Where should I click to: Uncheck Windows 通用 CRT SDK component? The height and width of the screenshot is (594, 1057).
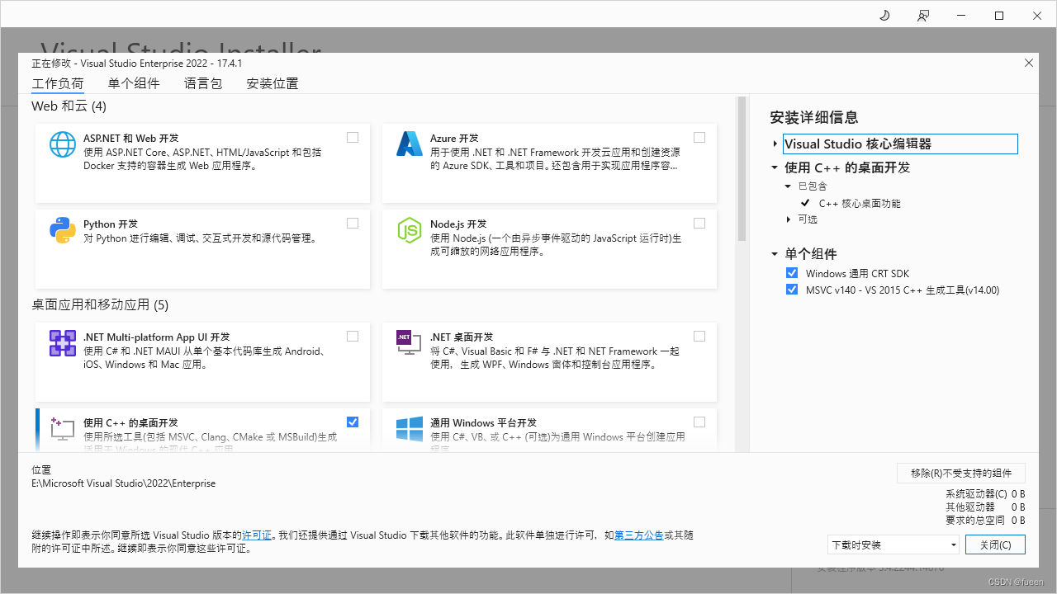792,273
